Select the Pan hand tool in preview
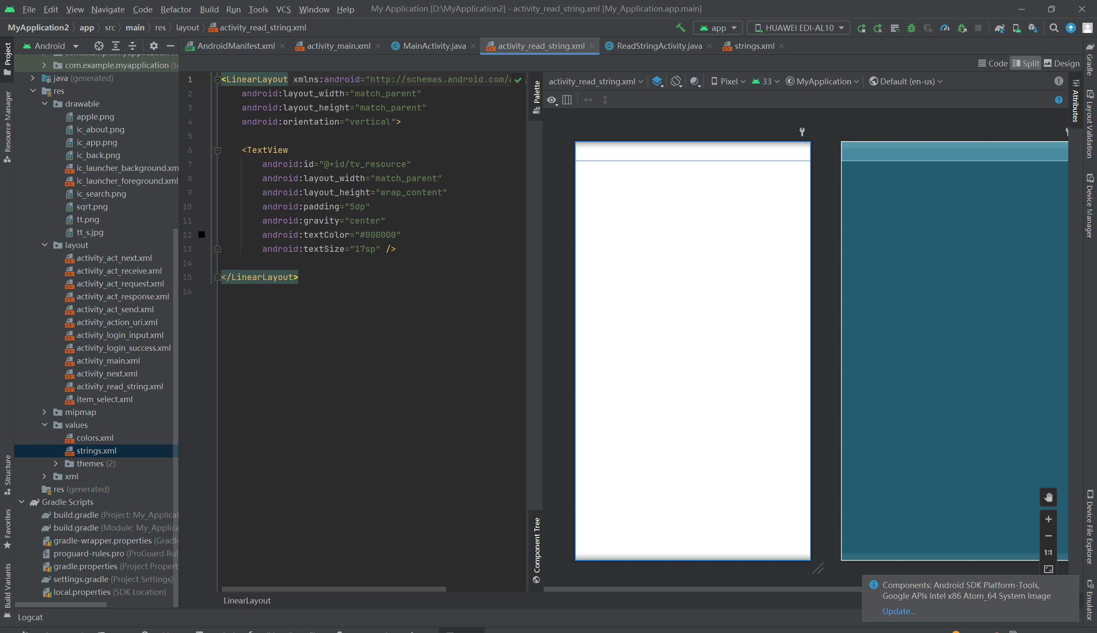The width and height of the screenshot is (1097, 633). click(1048, 497)
